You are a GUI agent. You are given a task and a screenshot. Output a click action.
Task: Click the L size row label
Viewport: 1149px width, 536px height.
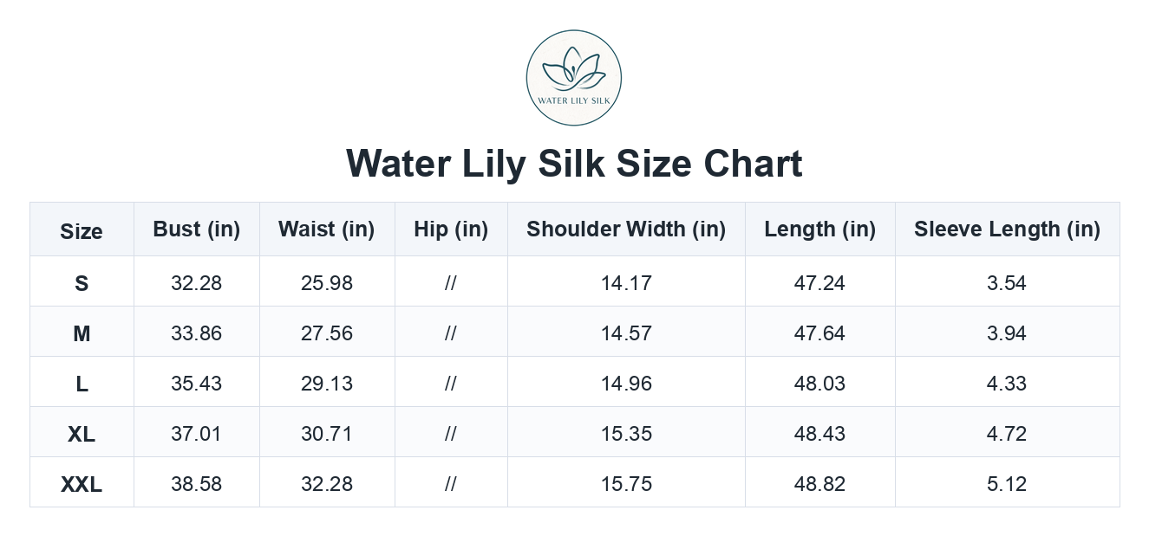(x=82, y=384)
